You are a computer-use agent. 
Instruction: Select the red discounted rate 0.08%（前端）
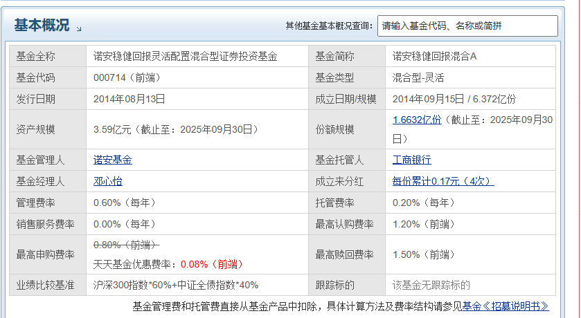click(x=213, y=264)
